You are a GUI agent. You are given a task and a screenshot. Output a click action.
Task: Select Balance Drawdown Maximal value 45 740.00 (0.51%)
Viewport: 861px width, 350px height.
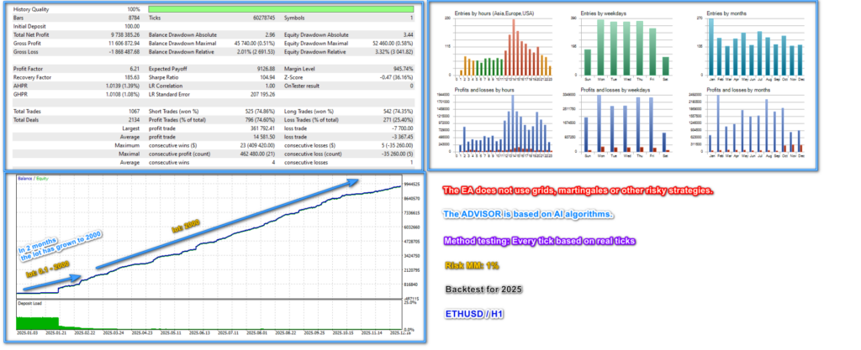(x=255, y=44)
